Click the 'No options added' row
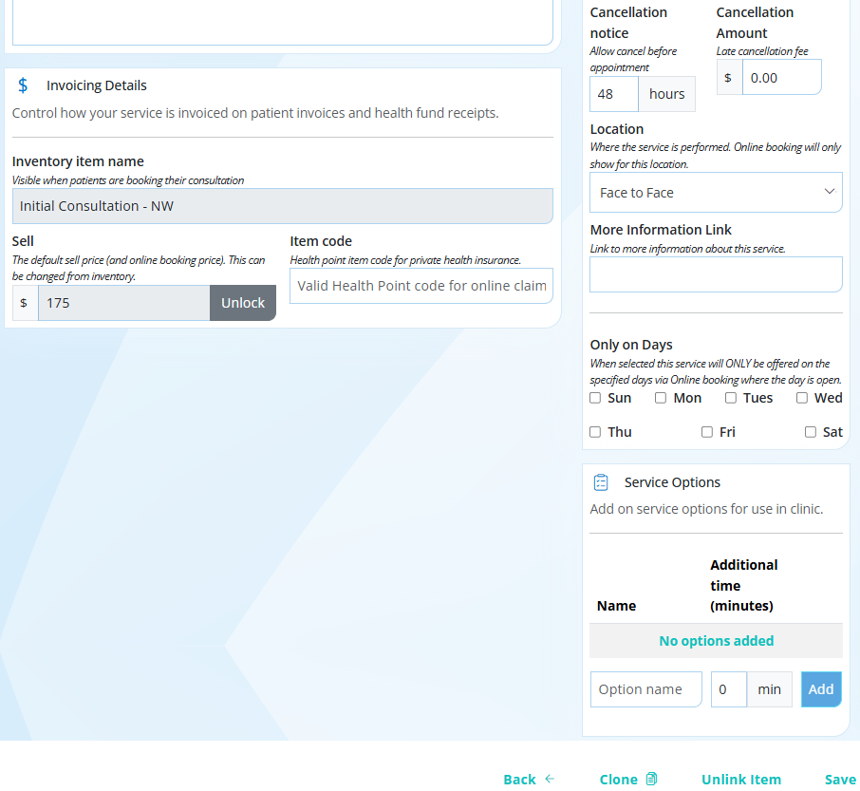The height and width of the screenshot is (791, 860). point(716,641)
